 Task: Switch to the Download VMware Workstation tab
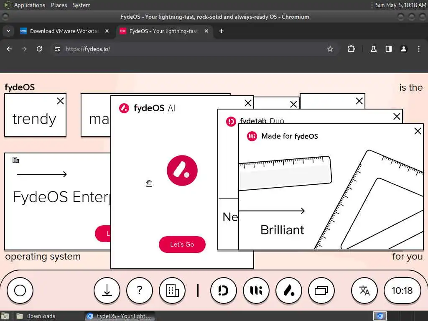pyautogui.click(x=64, y=31)
